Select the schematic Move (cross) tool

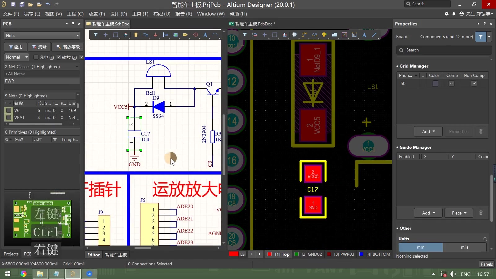[105, 35]
